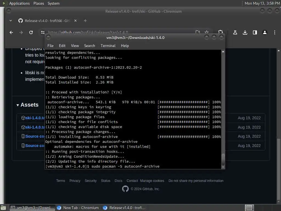Click terminal scrollbar down arrow
This screenshot has width=281, height=211.
[x=223, y=167]
